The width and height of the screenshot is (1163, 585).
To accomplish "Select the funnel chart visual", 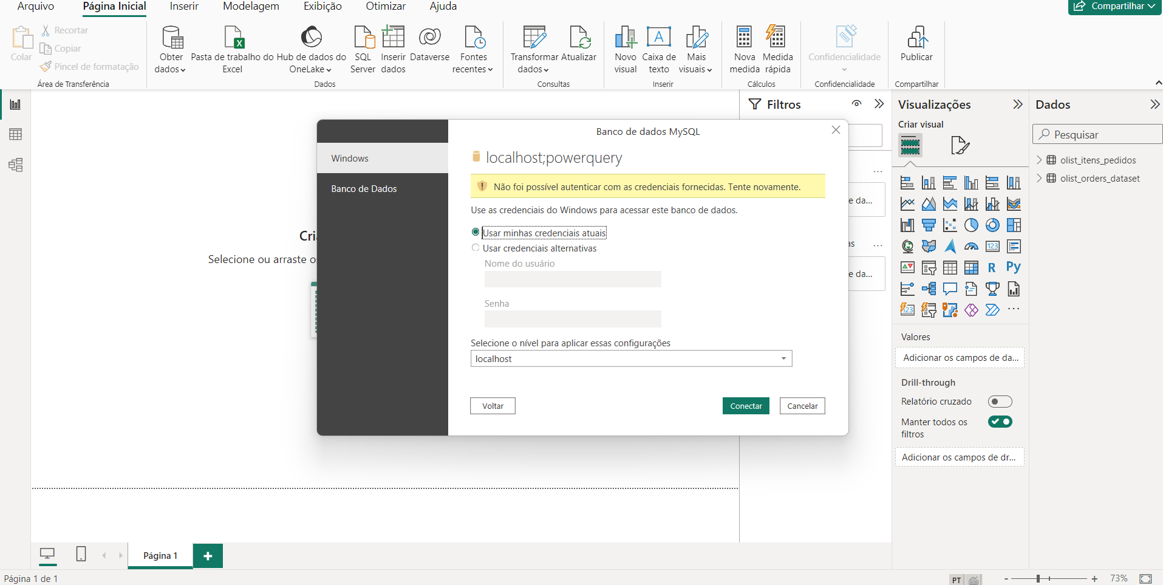I will click(929, 225).
